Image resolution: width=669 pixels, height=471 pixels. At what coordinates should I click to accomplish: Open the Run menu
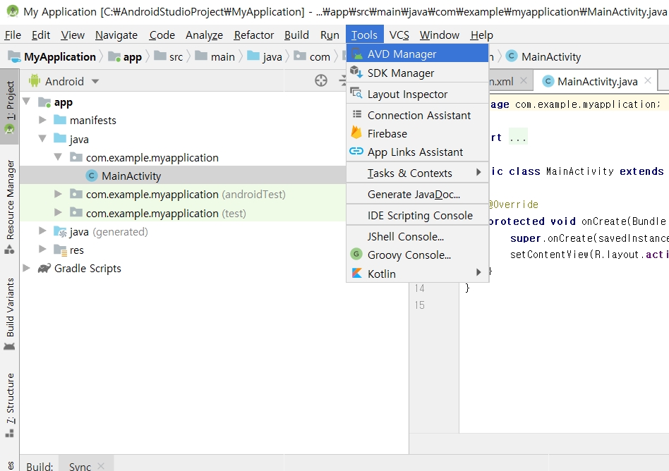[x=330, y=35]
